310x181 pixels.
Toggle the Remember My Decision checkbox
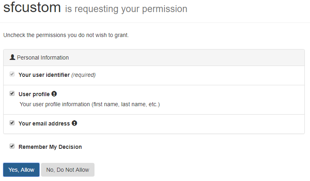pyautogui.click(x=12, y=146)
